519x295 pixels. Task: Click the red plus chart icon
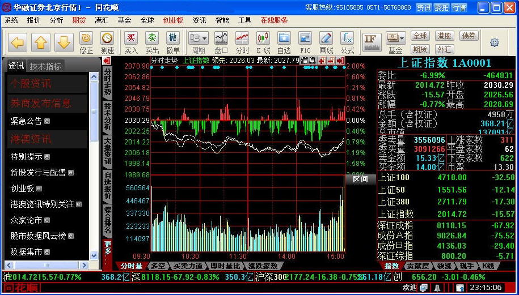(x=322, y=61)
